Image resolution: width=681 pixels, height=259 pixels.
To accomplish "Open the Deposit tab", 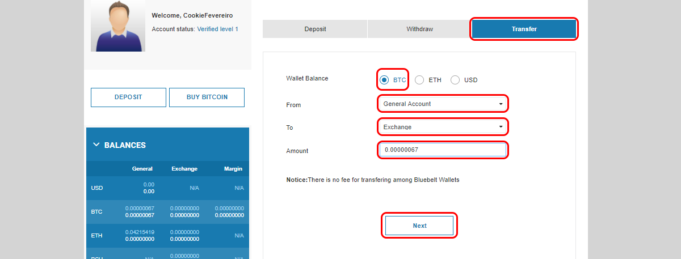I will click(315, 29).
